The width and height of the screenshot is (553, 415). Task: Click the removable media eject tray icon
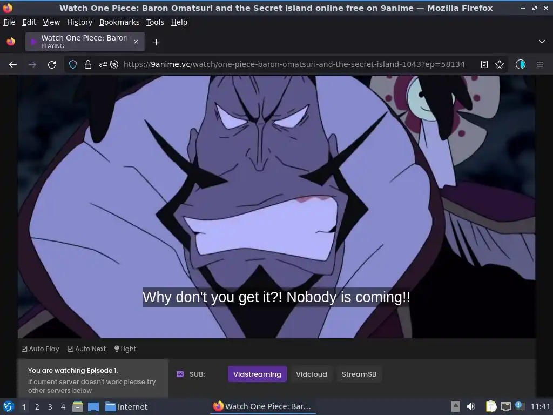pyautogui.click(x=456, y=406)
